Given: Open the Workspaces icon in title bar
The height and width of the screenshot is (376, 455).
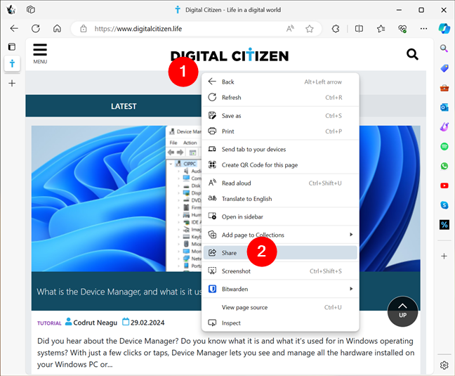Looking at the screenshot, I should 30,10.
